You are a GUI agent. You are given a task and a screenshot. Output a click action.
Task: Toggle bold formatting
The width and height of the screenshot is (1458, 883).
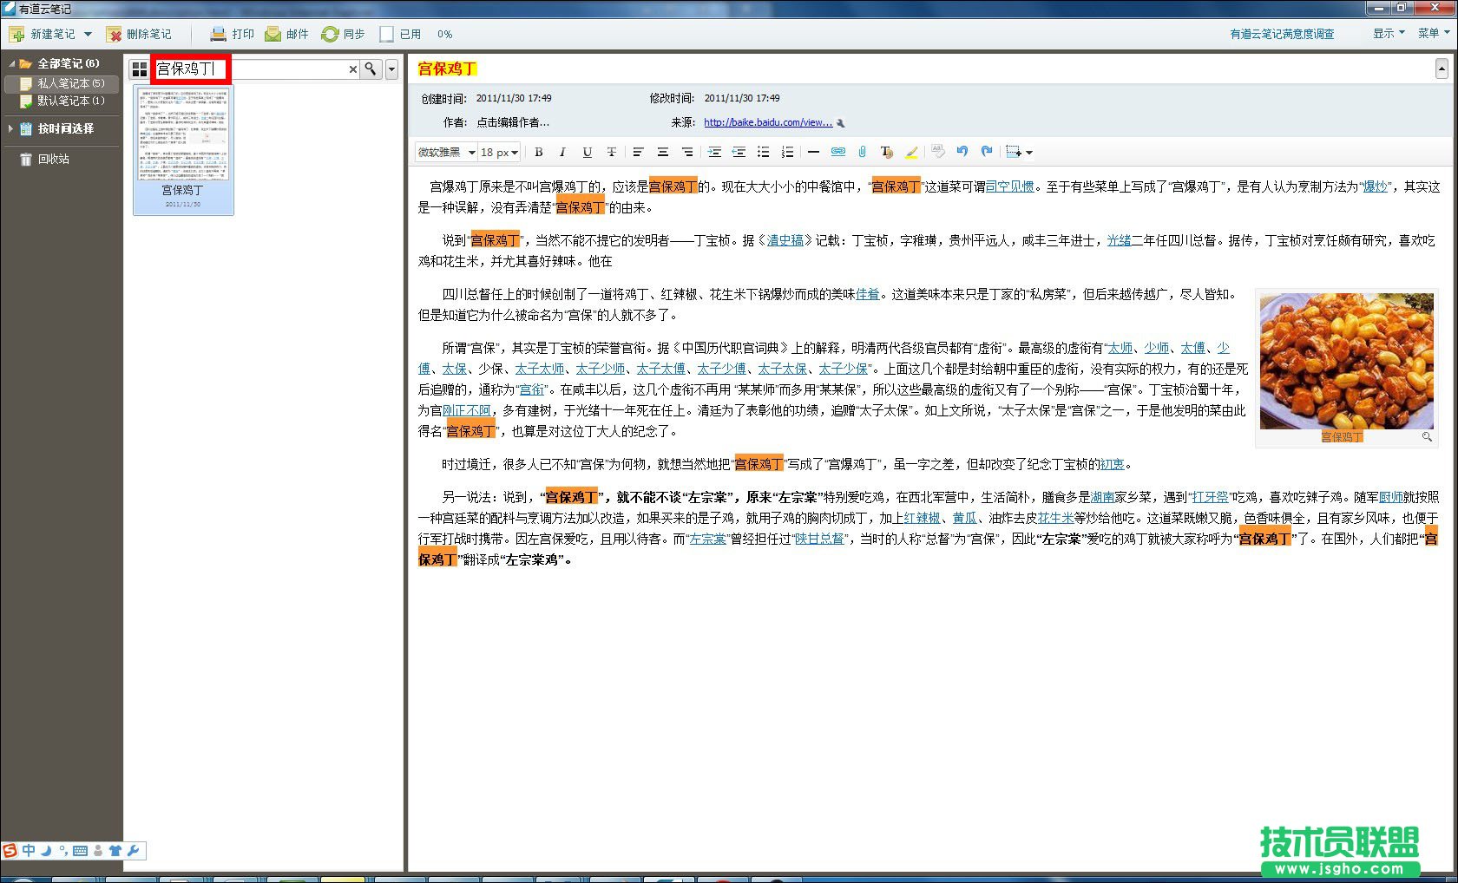538,152
